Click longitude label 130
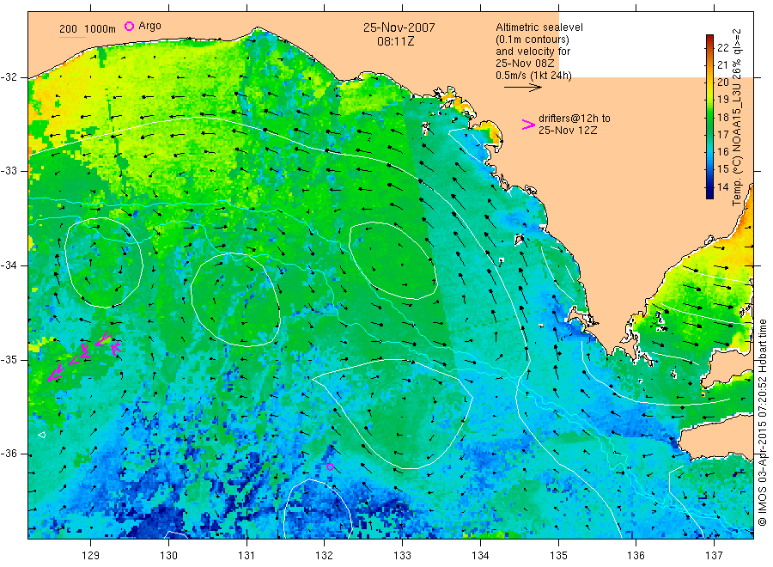Viewport: 773px width, 567px height. point(168,556)
